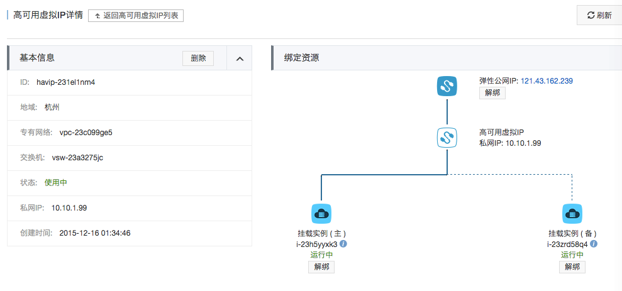Open info icon next to i-23zrd58q4
622x291 pixels.
coord(594,244)
